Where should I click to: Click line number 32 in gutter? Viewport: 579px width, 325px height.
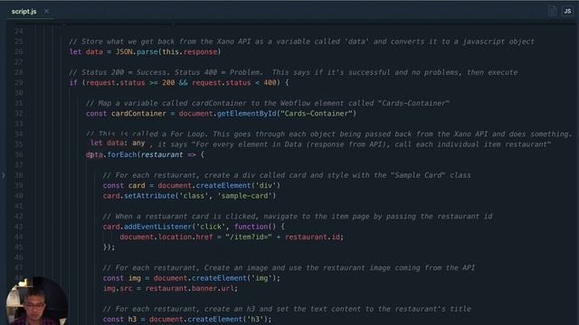(x=19, y=114)
